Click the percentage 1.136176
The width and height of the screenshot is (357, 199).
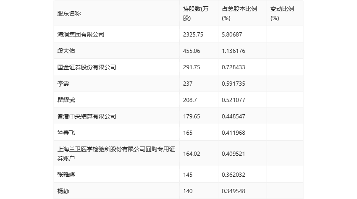point(234,51)
